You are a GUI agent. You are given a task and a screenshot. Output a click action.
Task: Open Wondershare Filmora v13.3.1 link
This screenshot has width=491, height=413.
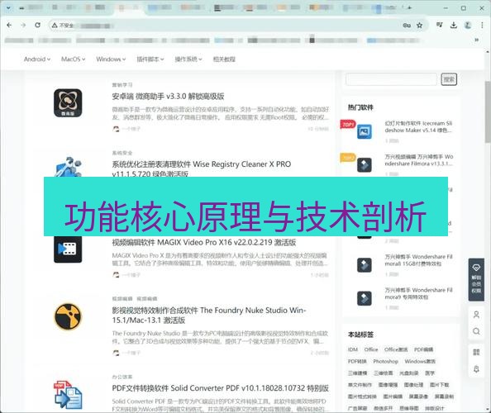[x=419, y=160]
